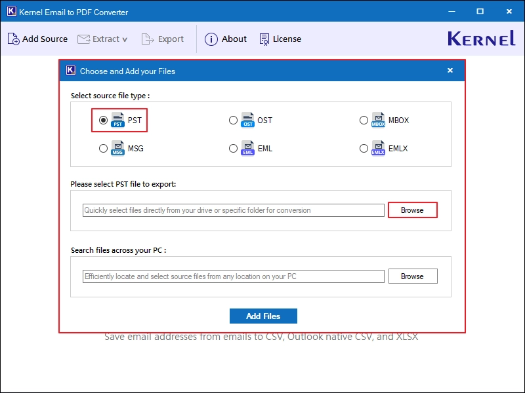Click the License certificate icon
Screen dimensions: 525x393
click(x=264, y=39)
